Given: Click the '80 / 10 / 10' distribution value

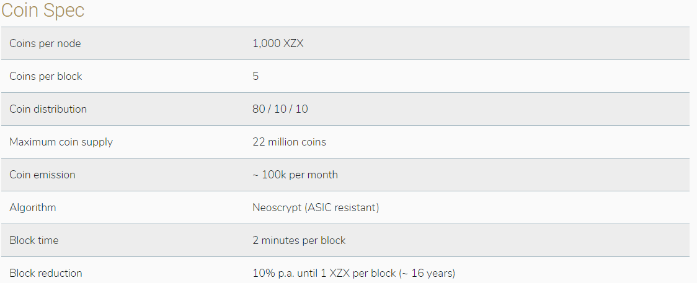Looking at the screenshot, I should click(x=280, y=109).
